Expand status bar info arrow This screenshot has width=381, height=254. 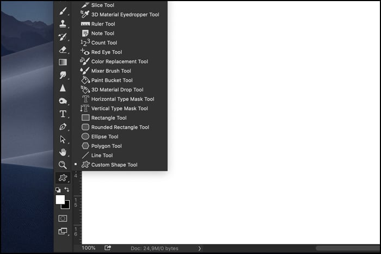(199, 249)
